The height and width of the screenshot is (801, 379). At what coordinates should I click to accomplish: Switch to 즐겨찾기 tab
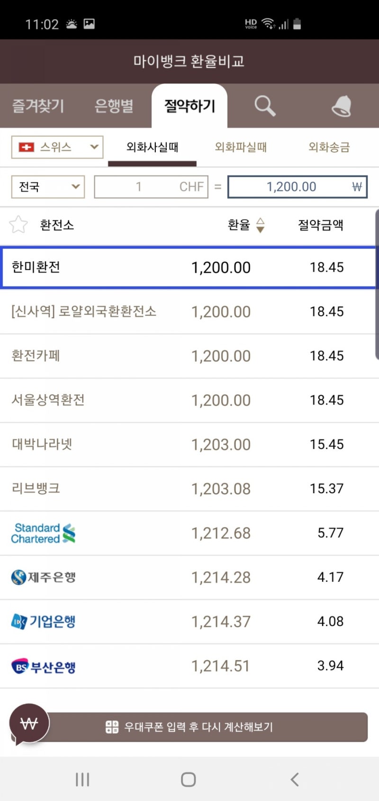pos(38,106)
